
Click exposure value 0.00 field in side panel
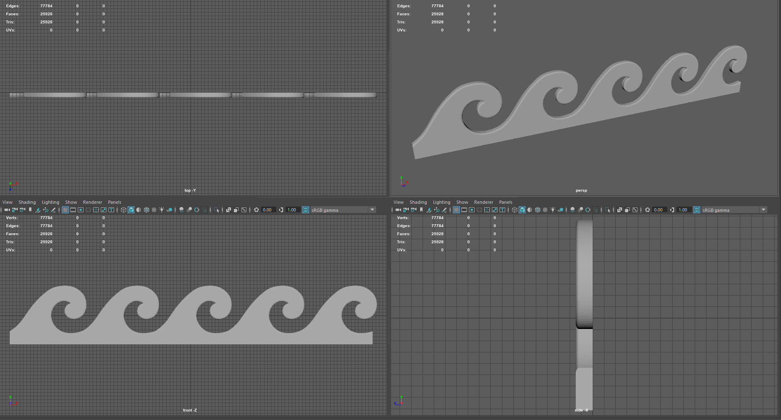(x=659, y=210)
